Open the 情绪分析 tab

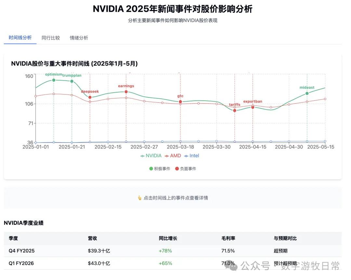click(79, 38)
